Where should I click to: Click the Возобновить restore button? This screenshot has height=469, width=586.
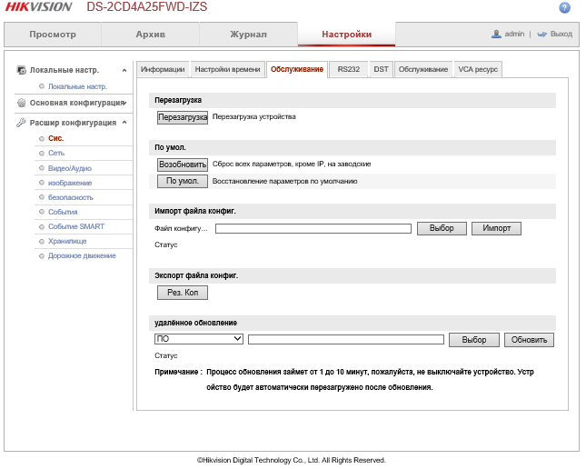tap(183, 165)
